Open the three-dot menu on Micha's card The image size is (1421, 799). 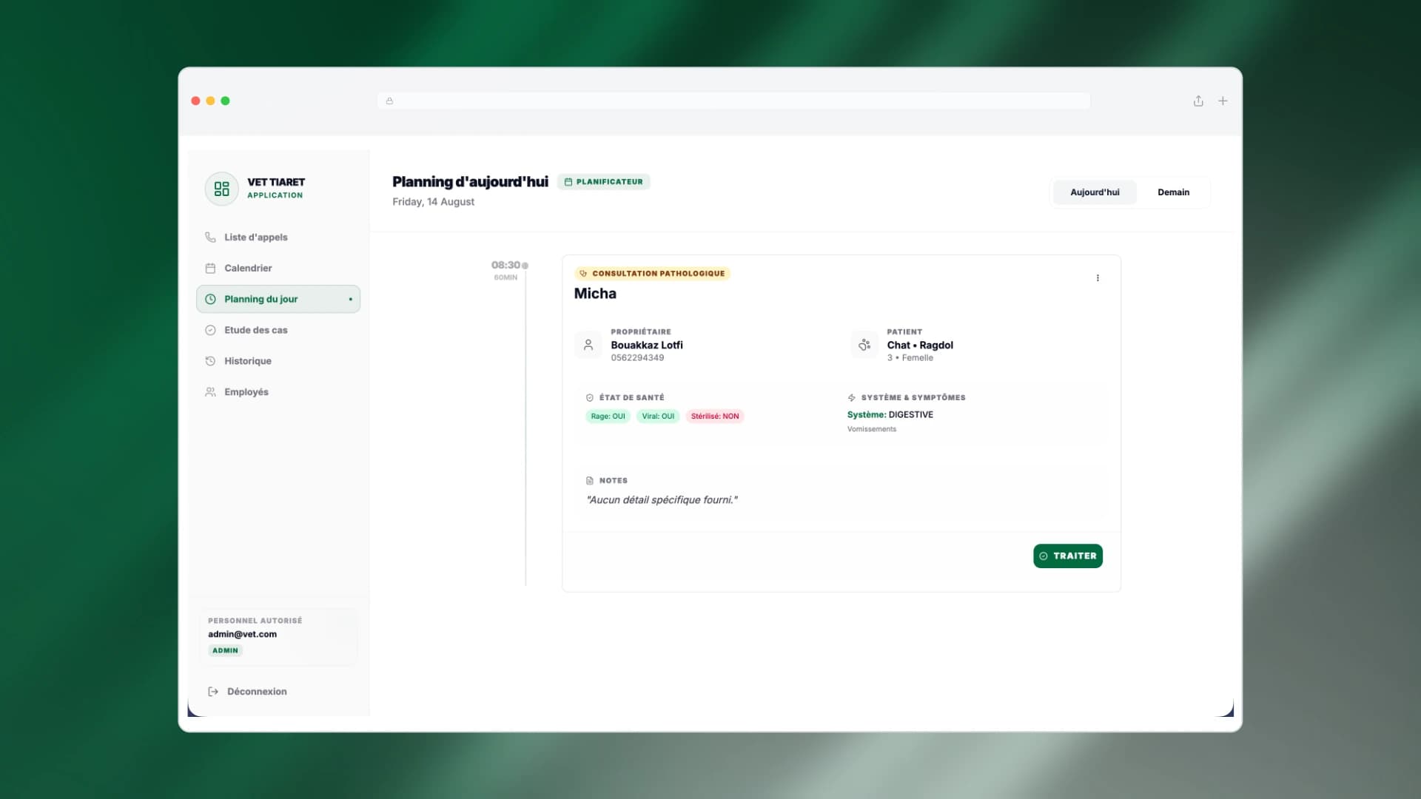pyautogui.click(x=1098, y=278)
